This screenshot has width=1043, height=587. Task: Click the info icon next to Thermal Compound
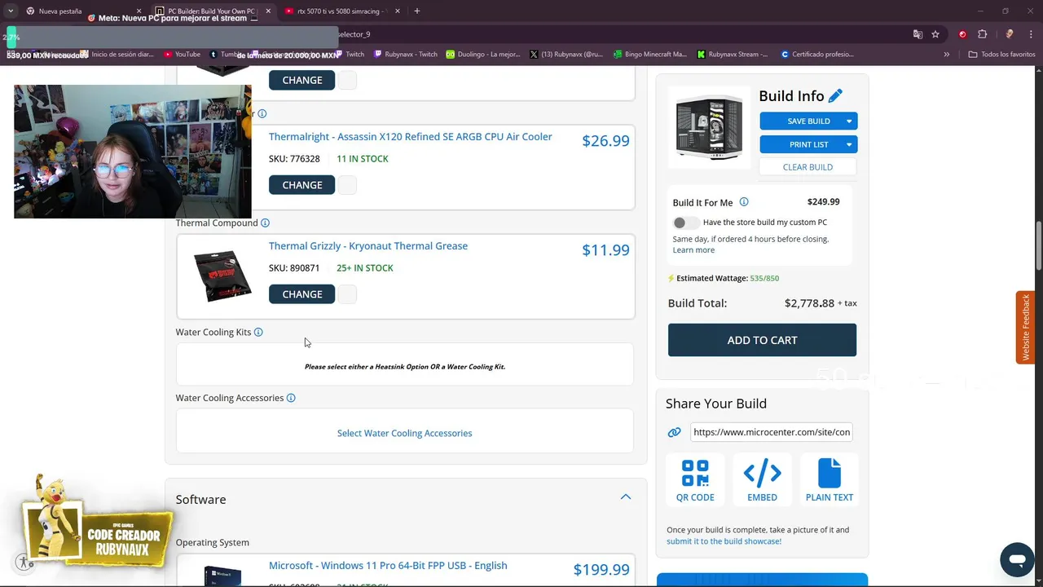click(265, 223)
